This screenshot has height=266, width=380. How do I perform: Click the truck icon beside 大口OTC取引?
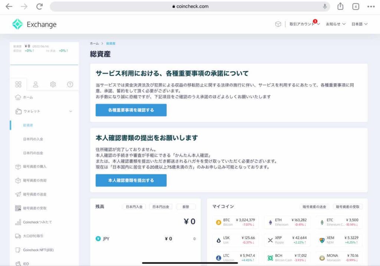[x=18, y=236]
